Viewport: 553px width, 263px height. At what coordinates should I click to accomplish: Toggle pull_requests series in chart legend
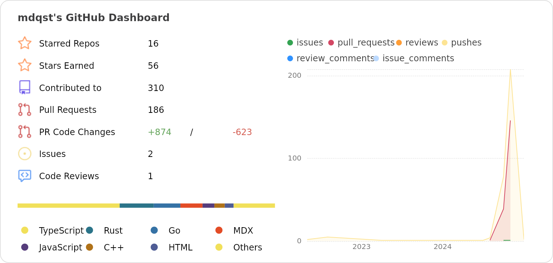click(361, 43)
